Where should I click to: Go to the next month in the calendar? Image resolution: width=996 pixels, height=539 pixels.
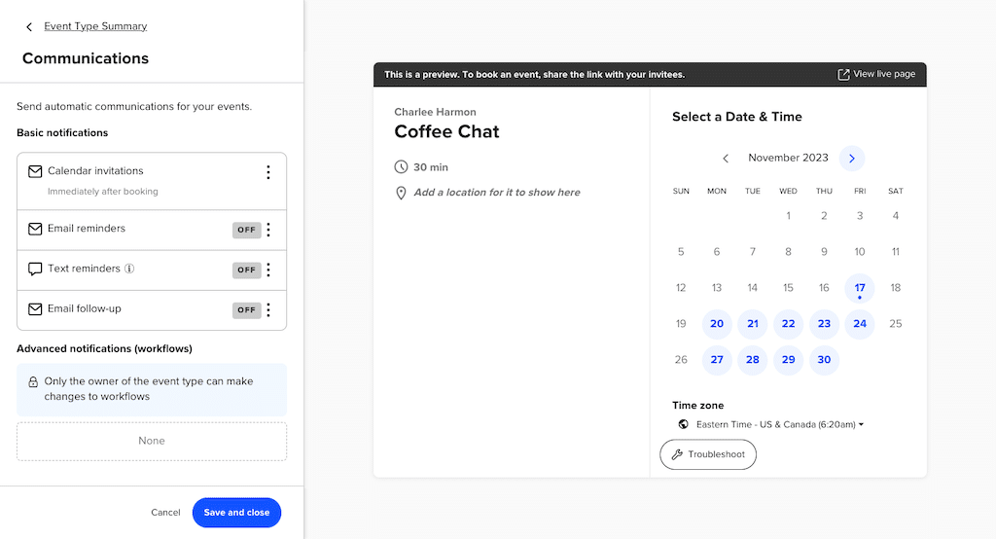852,158
